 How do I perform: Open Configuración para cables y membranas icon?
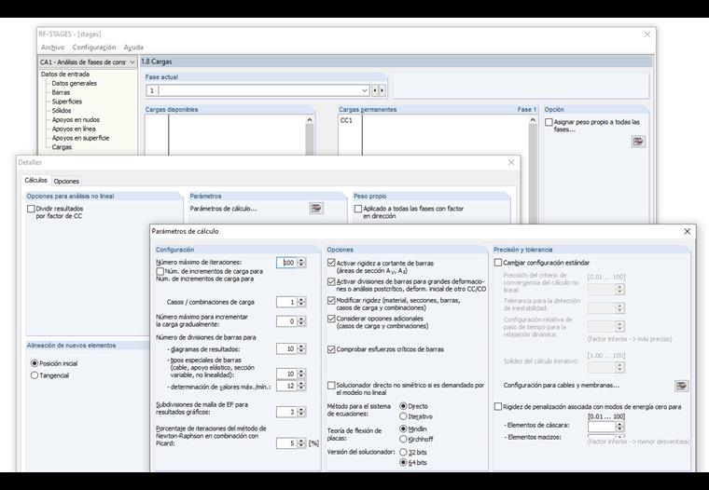pyautogui.click(x=681, y=386)
